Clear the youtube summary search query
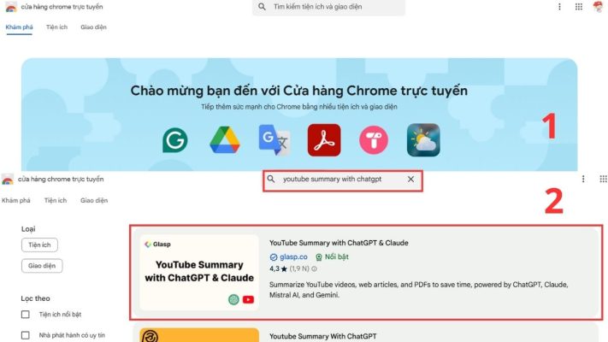The width and height of the screenshot is (608, 342). click(410, 180)
